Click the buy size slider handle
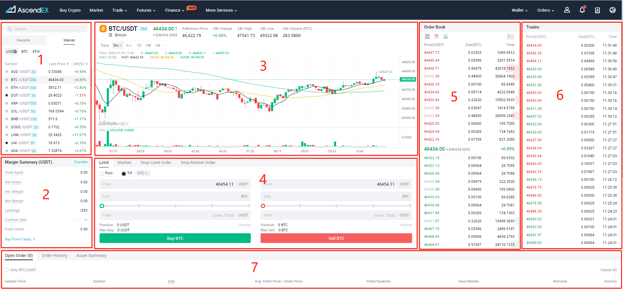This screenshot has height=289, width=623. pos(102,206)
